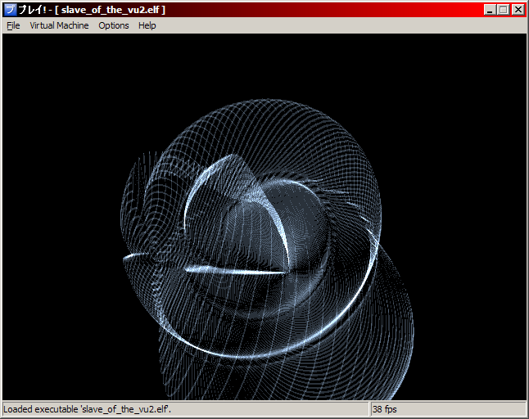
Task: Click the Japanese プレイ! name in title bar
Action: pyautogui.click(x=34, y=10)
